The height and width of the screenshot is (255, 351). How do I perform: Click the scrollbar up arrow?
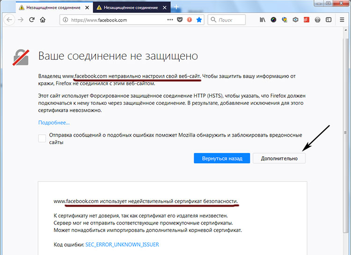[345, 30]
